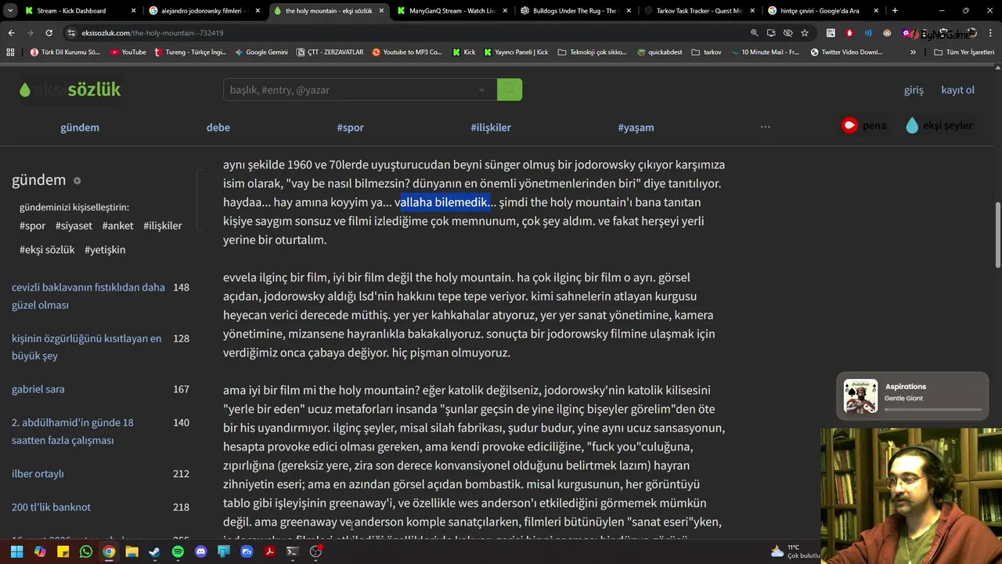Click the Aspirations album art thumbnail
This screenshot has width=1002, height=564.
tap(860, 396)
